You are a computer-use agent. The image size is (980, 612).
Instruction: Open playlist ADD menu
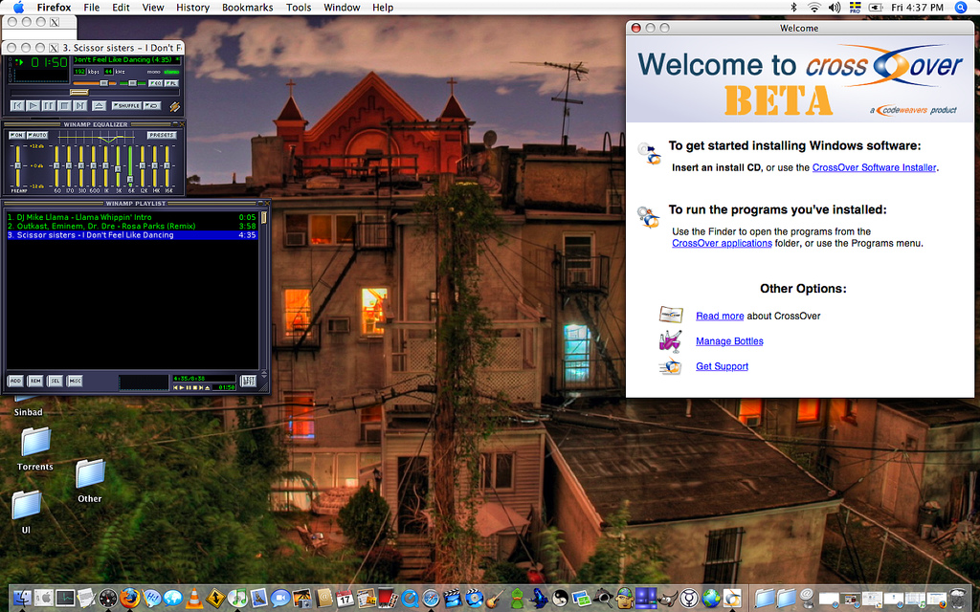[x=15, y=381]
